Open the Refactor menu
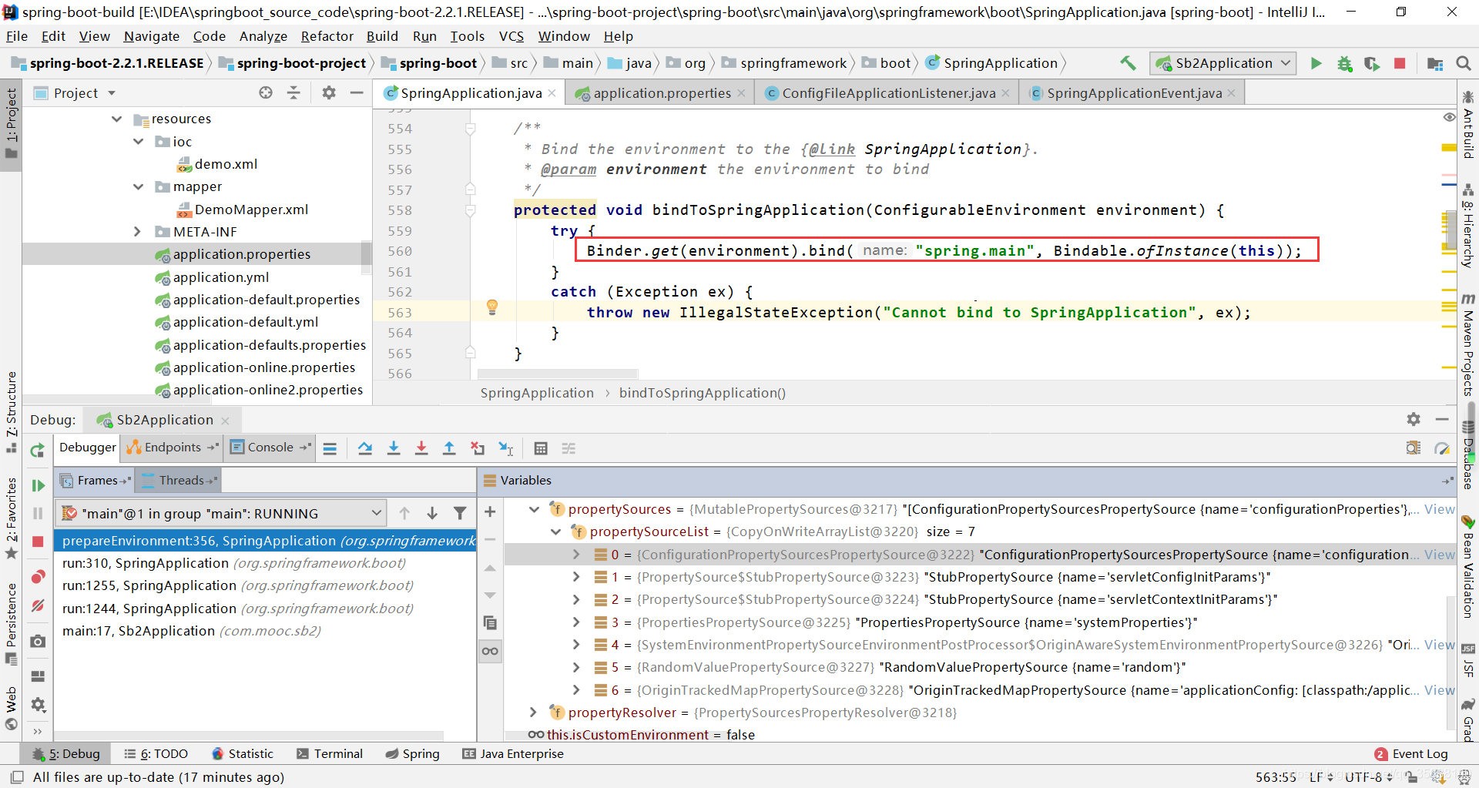1479x788 pixels. point(327,36)
